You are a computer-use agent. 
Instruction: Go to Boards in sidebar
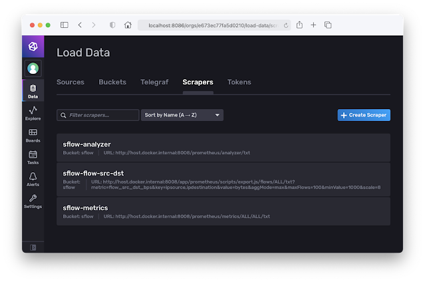33,135
